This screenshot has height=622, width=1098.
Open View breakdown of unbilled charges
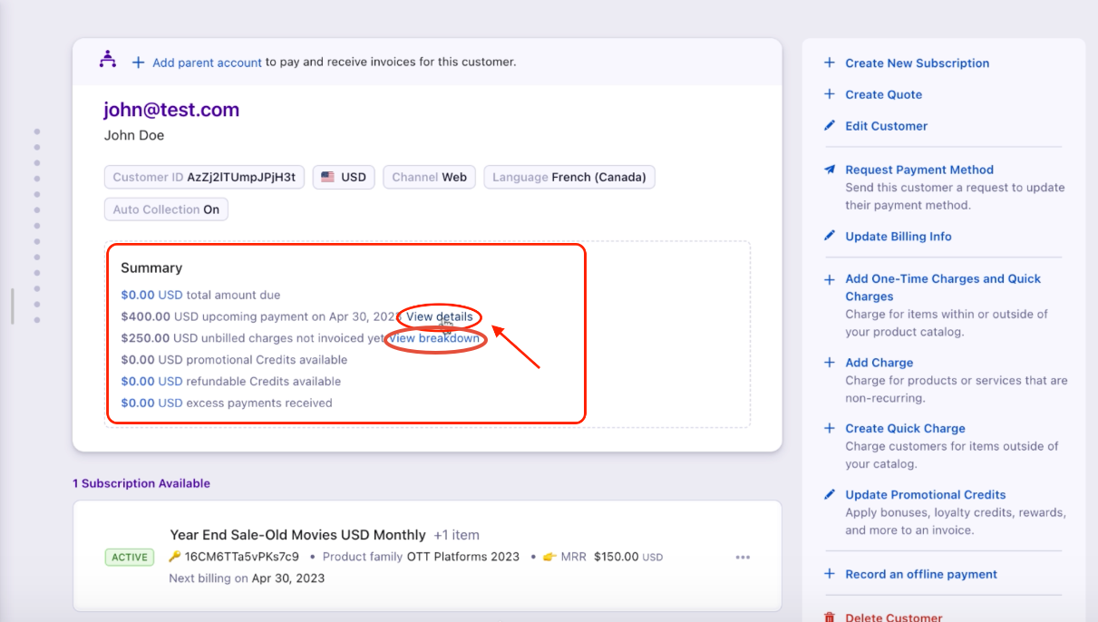pyautogui.click(x=434, y=338)
